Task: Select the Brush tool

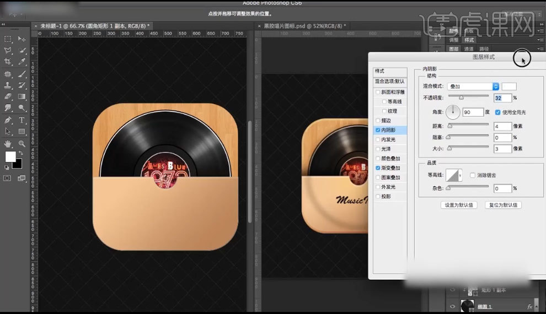Action: coord(22,74)
